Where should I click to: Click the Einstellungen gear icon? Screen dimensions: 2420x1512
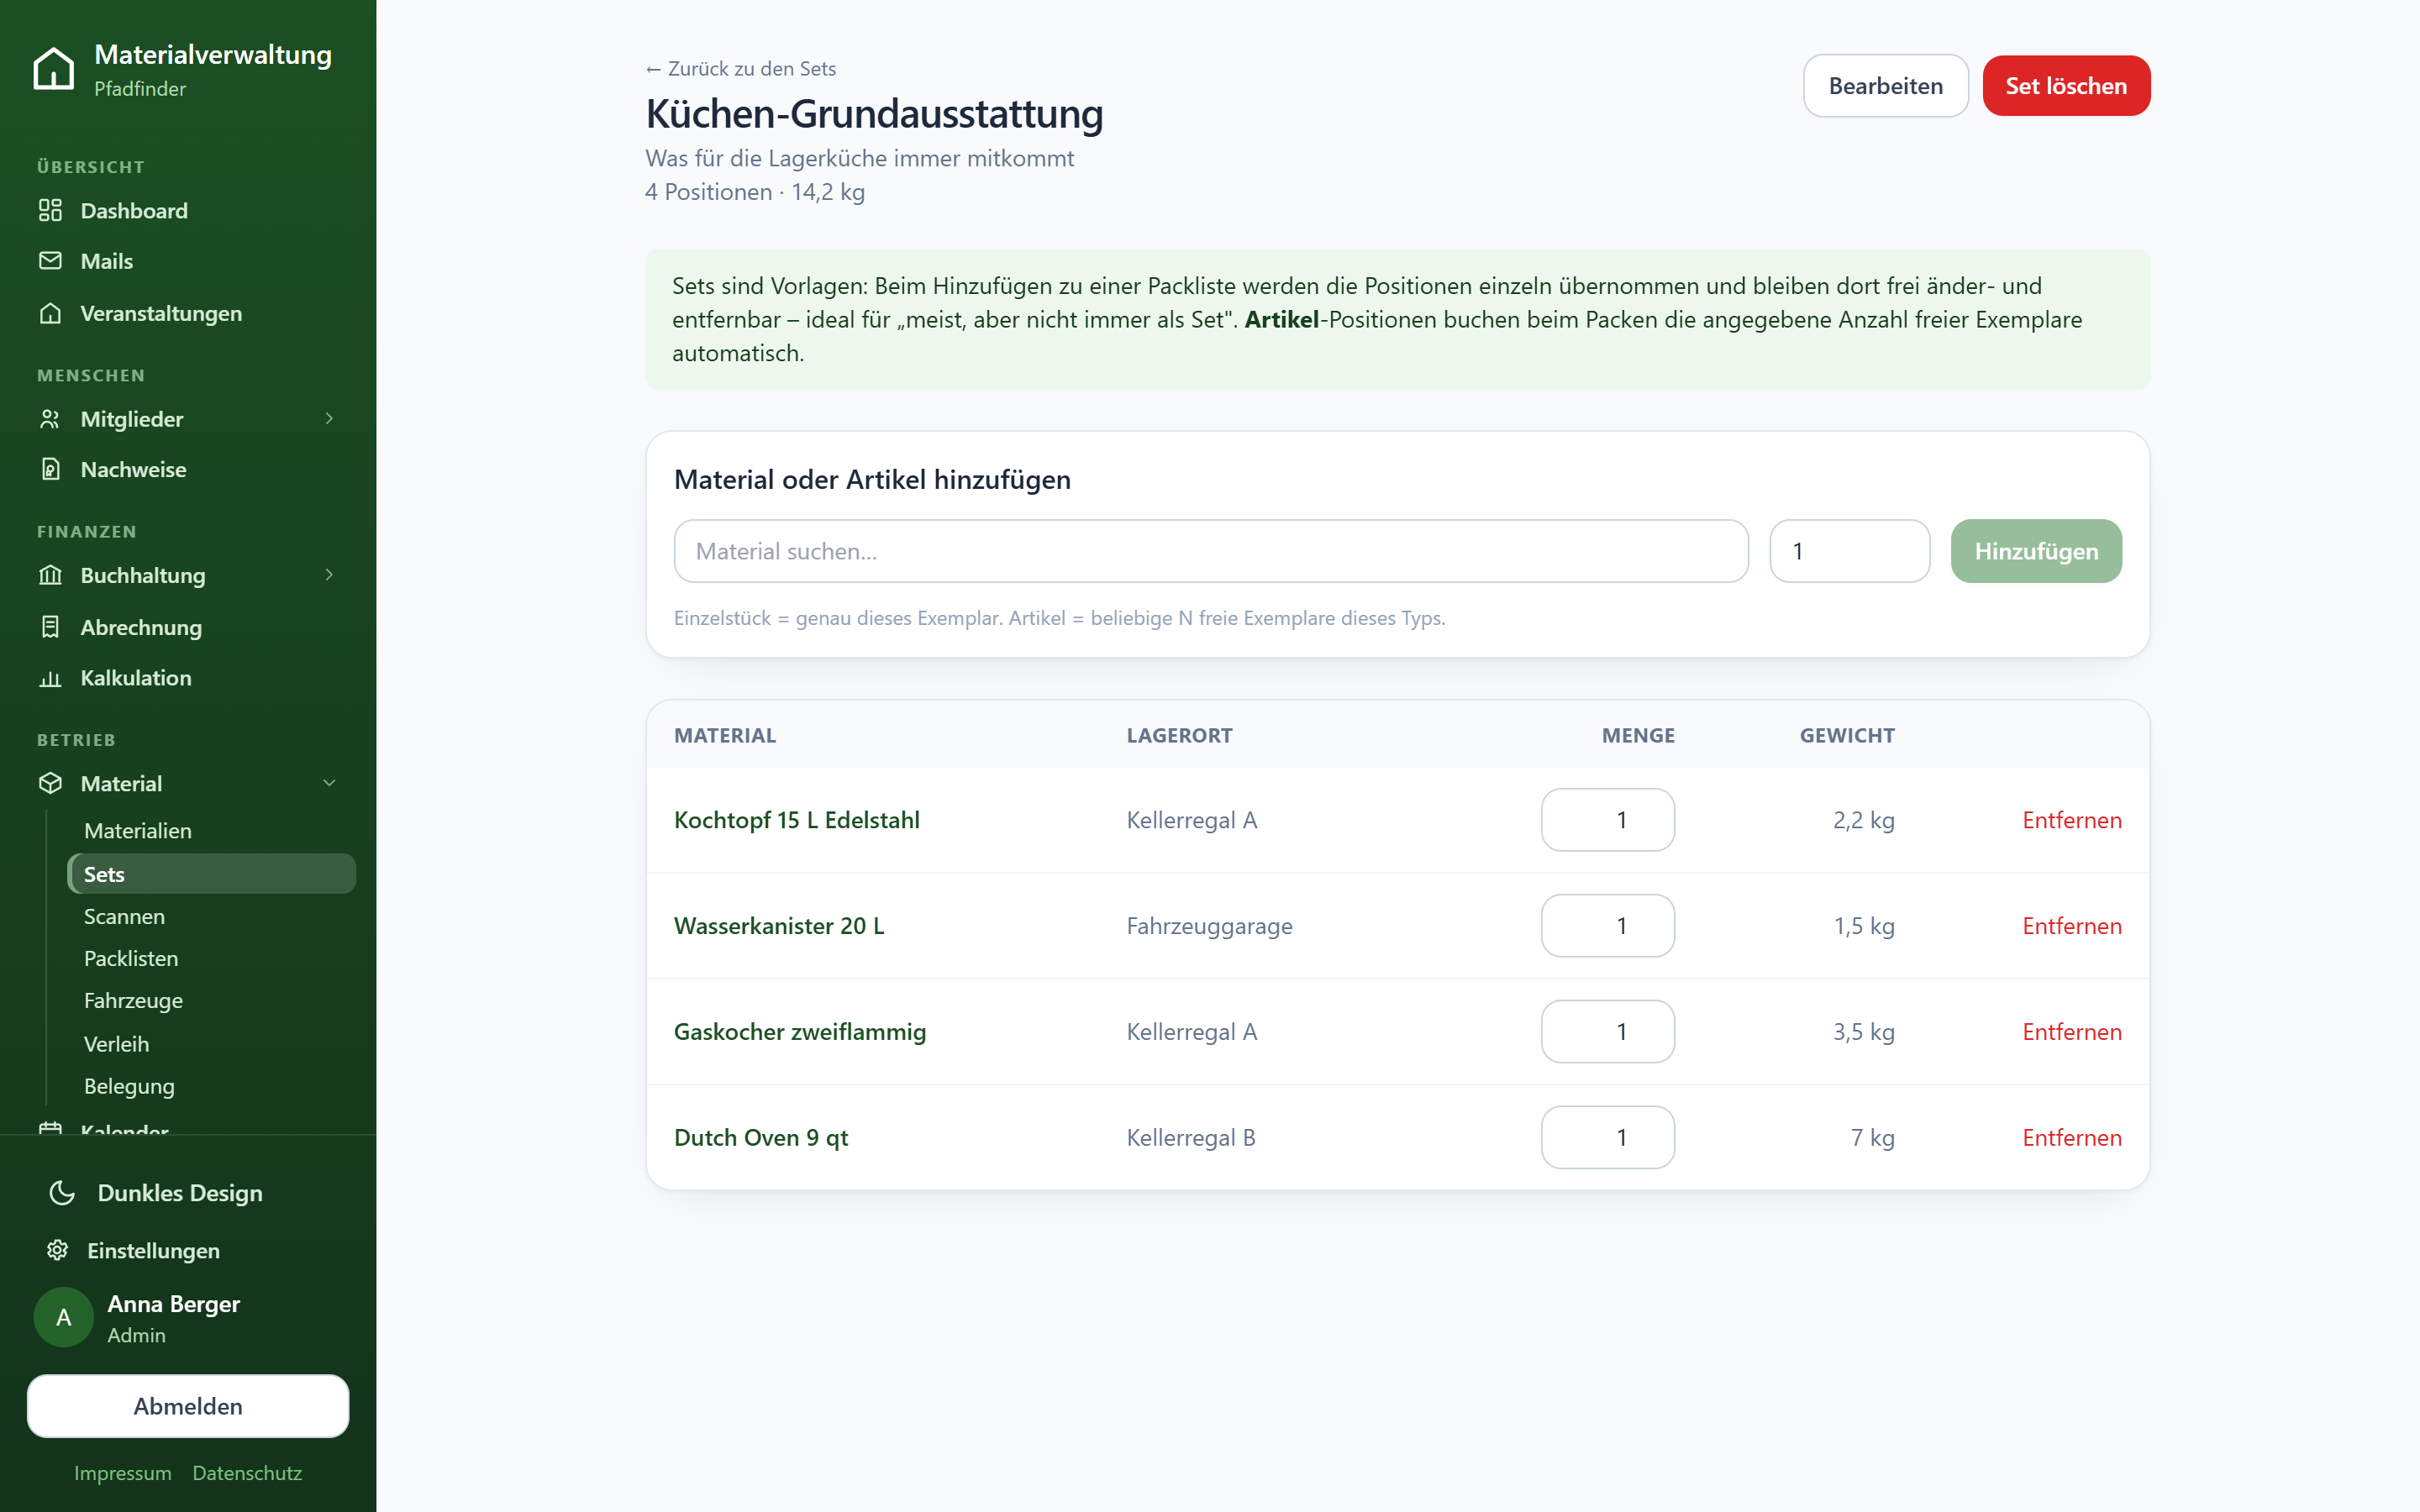(x=57, y=1250)
